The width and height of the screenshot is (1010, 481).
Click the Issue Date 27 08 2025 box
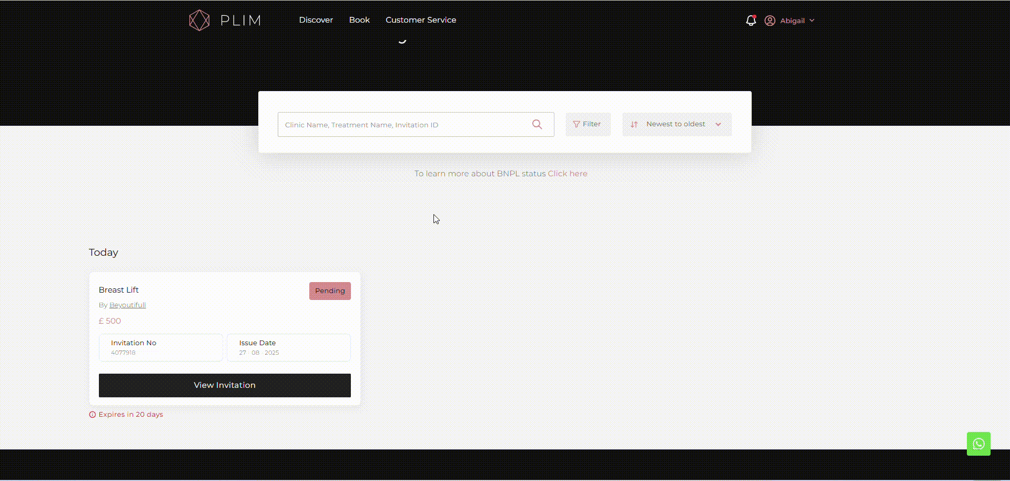click(x=289, y=347)
